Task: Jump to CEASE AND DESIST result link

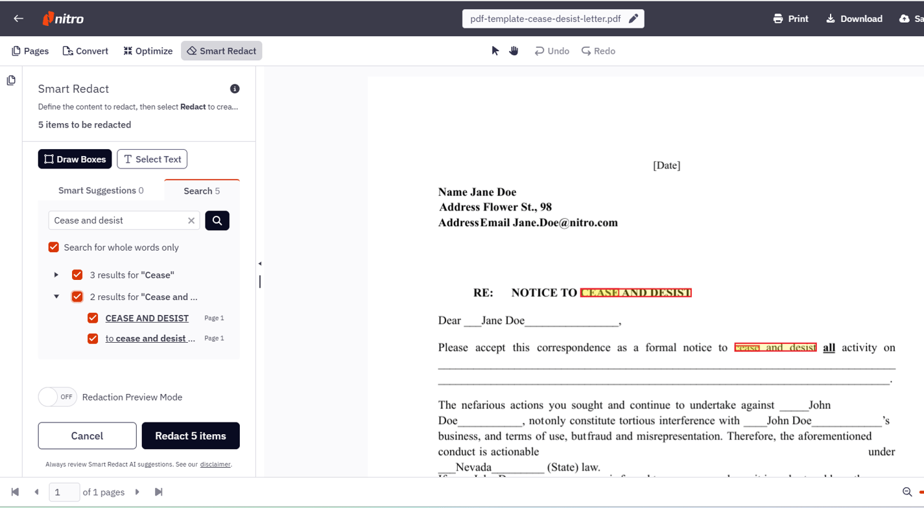Action: click(x=147, y=318)
